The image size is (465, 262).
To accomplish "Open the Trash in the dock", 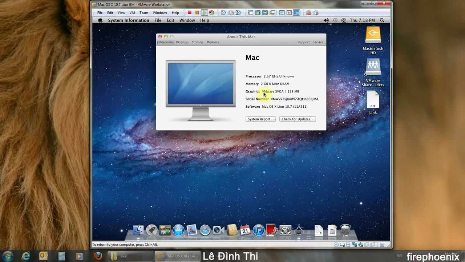I will 345,230.
